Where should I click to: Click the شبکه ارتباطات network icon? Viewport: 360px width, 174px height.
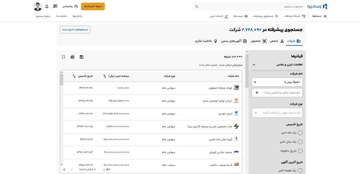click(x=303, y=16)
